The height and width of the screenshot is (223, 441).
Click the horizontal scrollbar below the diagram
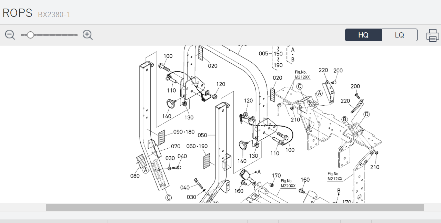click(234, 207)
